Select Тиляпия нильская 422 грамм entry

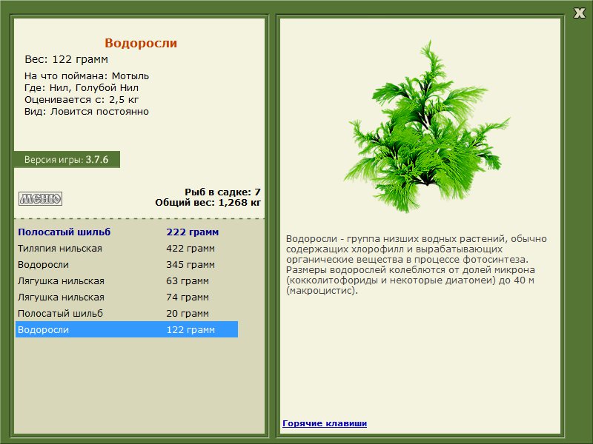point(127,249)
